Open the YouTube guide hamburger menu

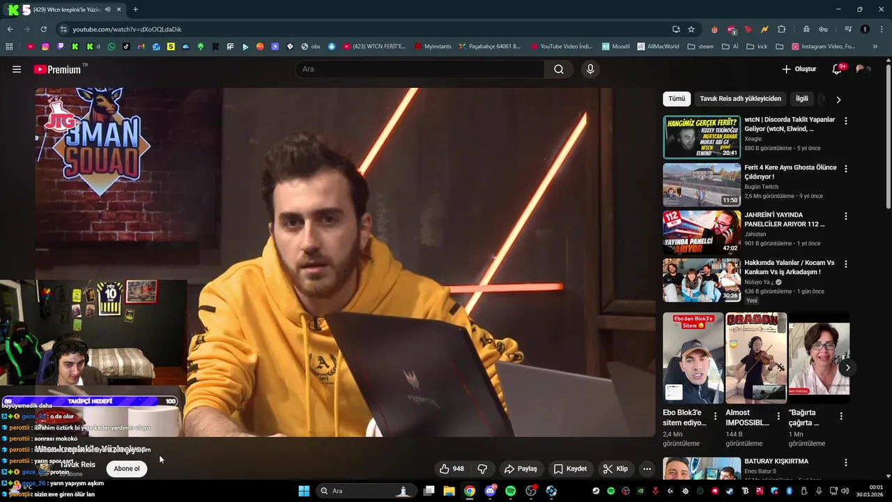(x=17, y=69)
